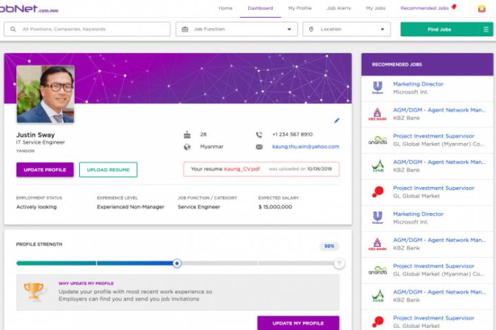Click the RECOMMENDED JOBS header
Viewport: 496px width, 330px height.
[397, 65]
